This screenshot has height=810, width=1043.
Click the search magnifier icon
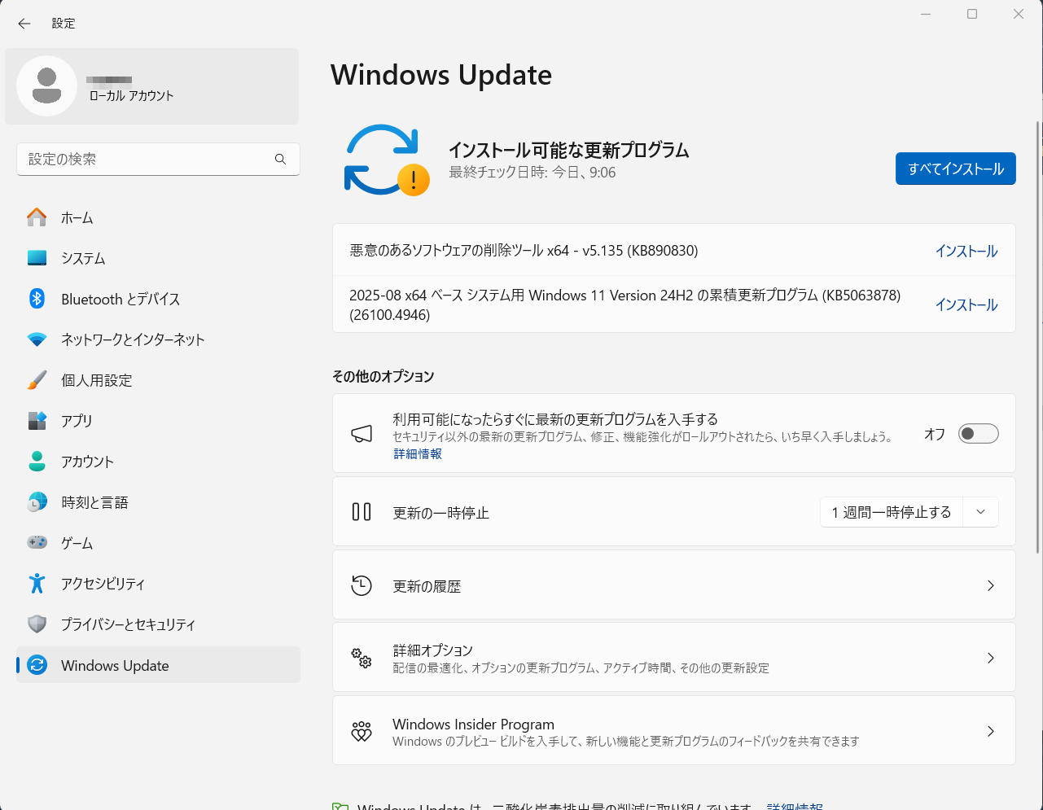point(280,159)
